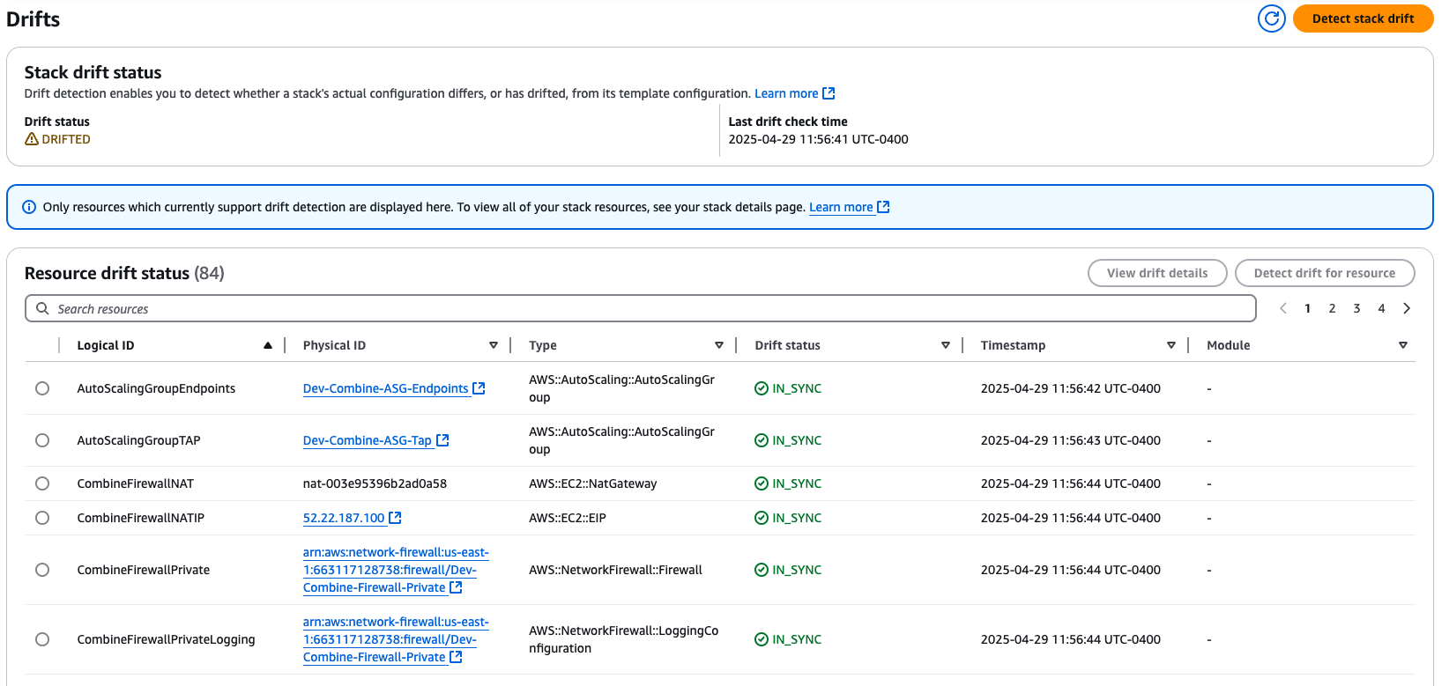Sort by Type column arrow
The width and height of the screenshot is (1449, 686).
coord(719,345)
